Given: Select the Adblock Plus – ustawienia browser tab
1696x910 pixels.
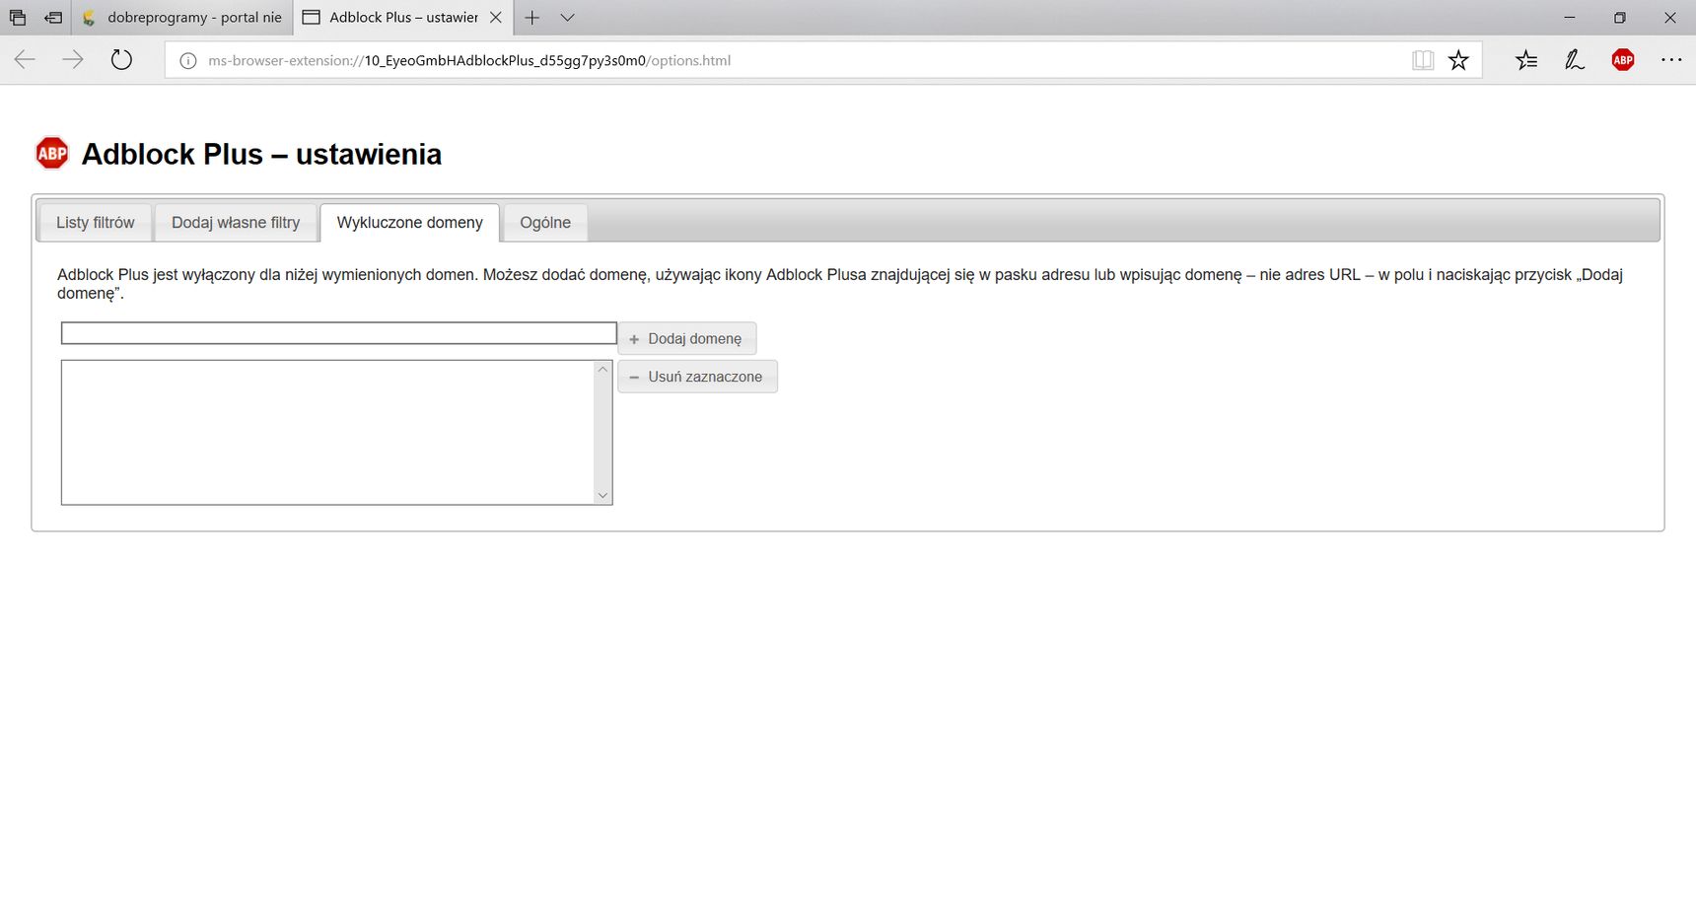Looking at the screenshot, I should tap(402, 18).
